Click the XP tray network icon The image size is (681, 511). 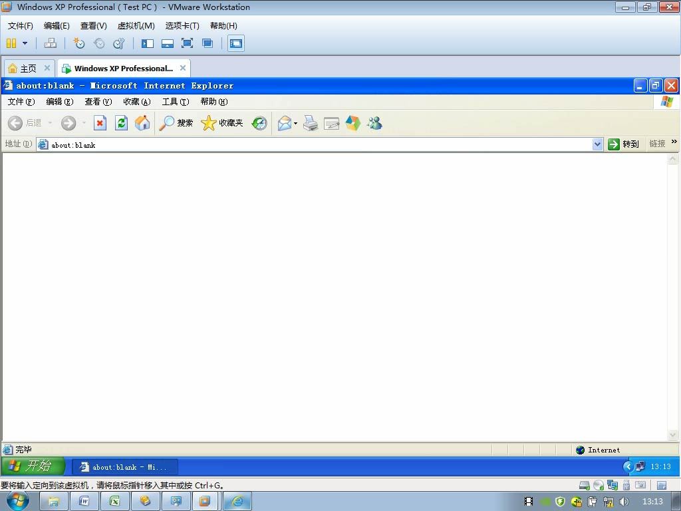640,466
